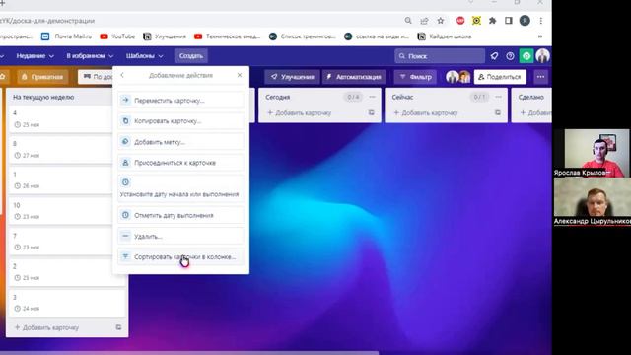Click the address bar URL
Image resolution: width=631 pixels, height=355 pixels.
[47, 21]
